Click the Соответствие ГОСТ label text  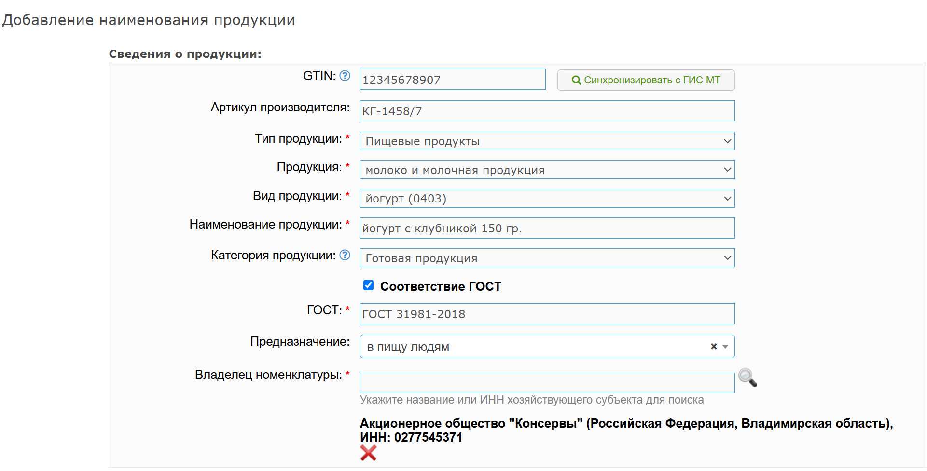(441, 286)
